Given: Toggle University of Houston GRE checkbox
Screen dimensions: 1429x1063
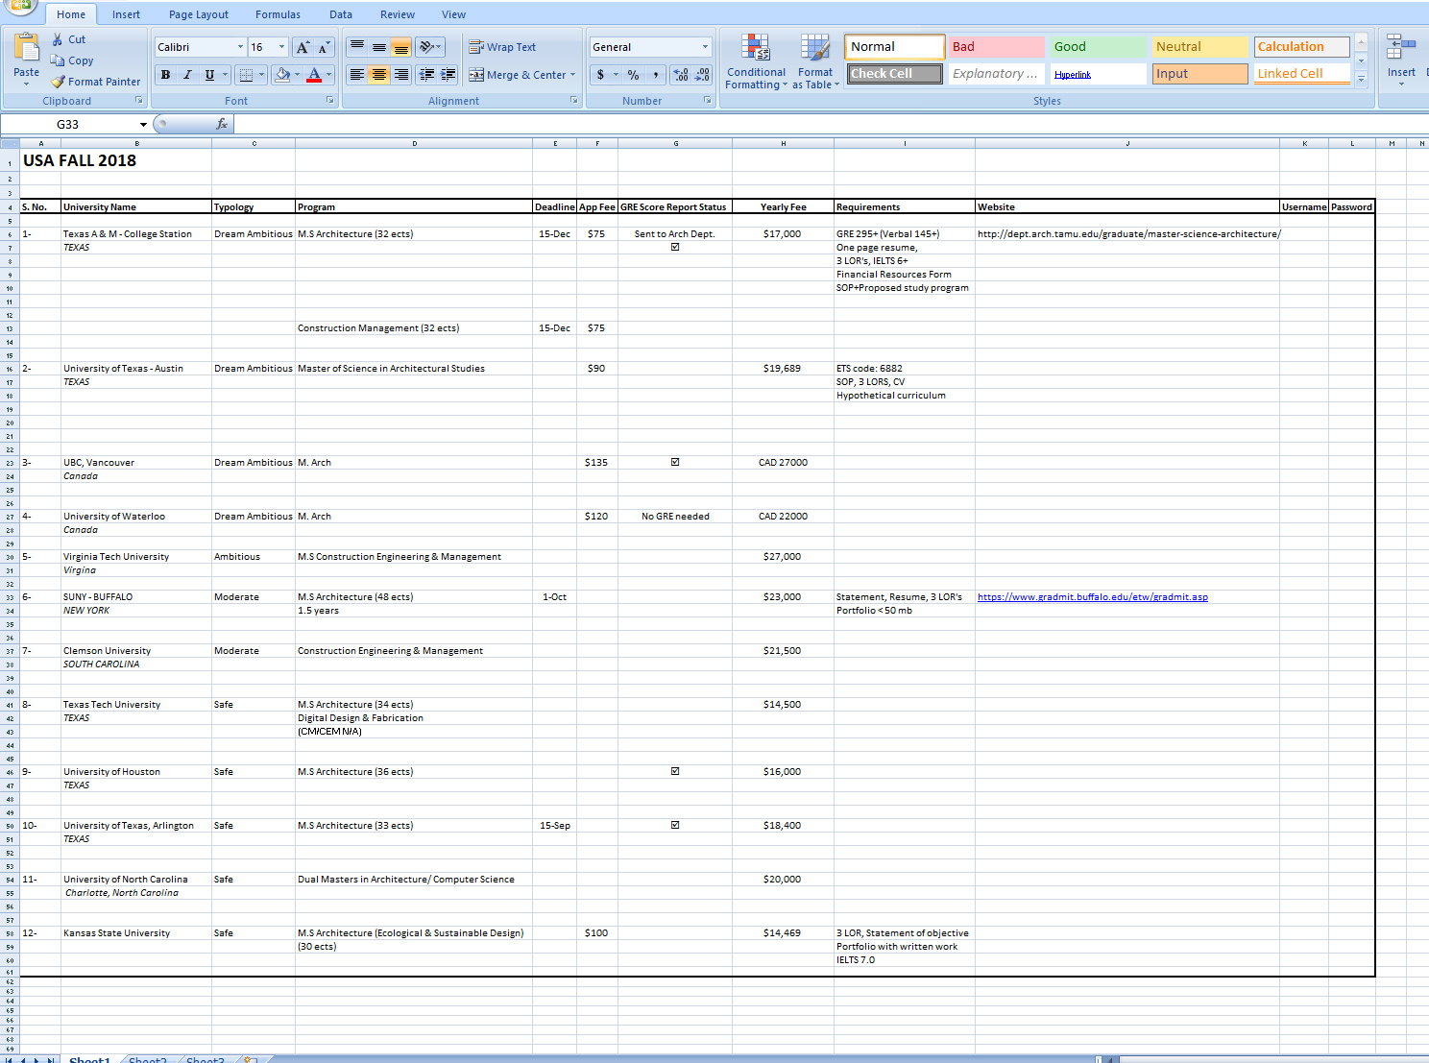Looking at the screenshot, I should point(675,771).
